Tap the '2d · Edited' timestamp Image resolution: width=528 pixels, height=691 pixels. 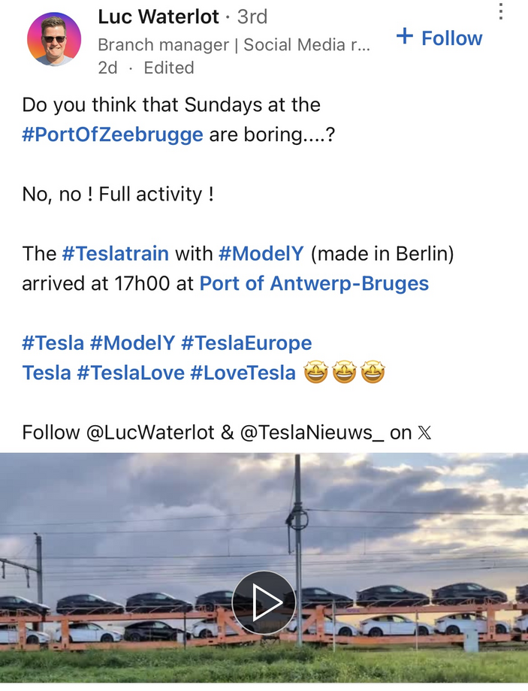pos(146,68)
